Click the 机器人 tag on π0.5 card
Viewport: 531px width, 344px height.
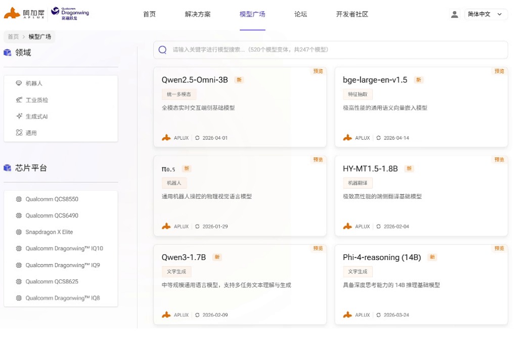[x=174, y=183]
